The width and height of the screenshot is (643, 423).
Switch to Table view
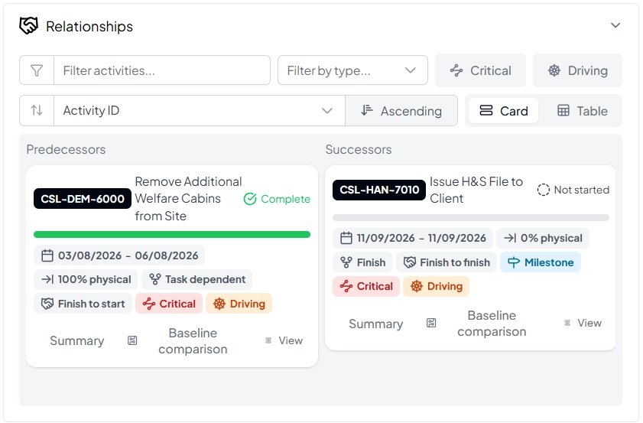582,111
